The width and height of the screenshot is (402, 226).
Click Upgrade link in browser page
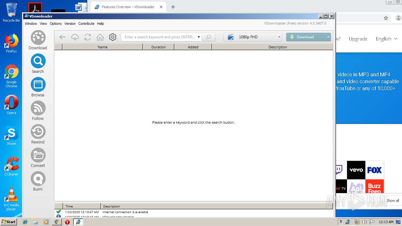(x=358, y=39)
